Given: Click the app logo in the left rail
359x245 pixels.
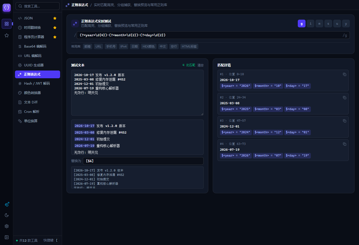Looking at the screenshot, I should pyautogui.click(x=7, y=8).
